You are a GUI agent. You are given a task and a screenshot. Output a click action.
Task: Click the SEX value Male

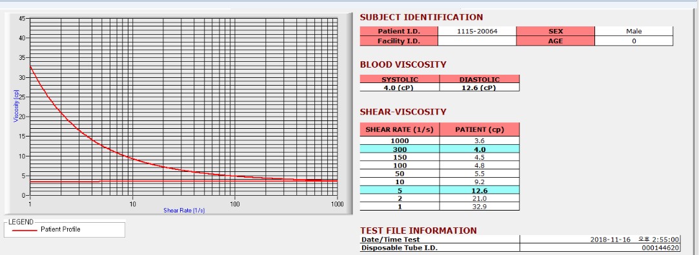633,31
